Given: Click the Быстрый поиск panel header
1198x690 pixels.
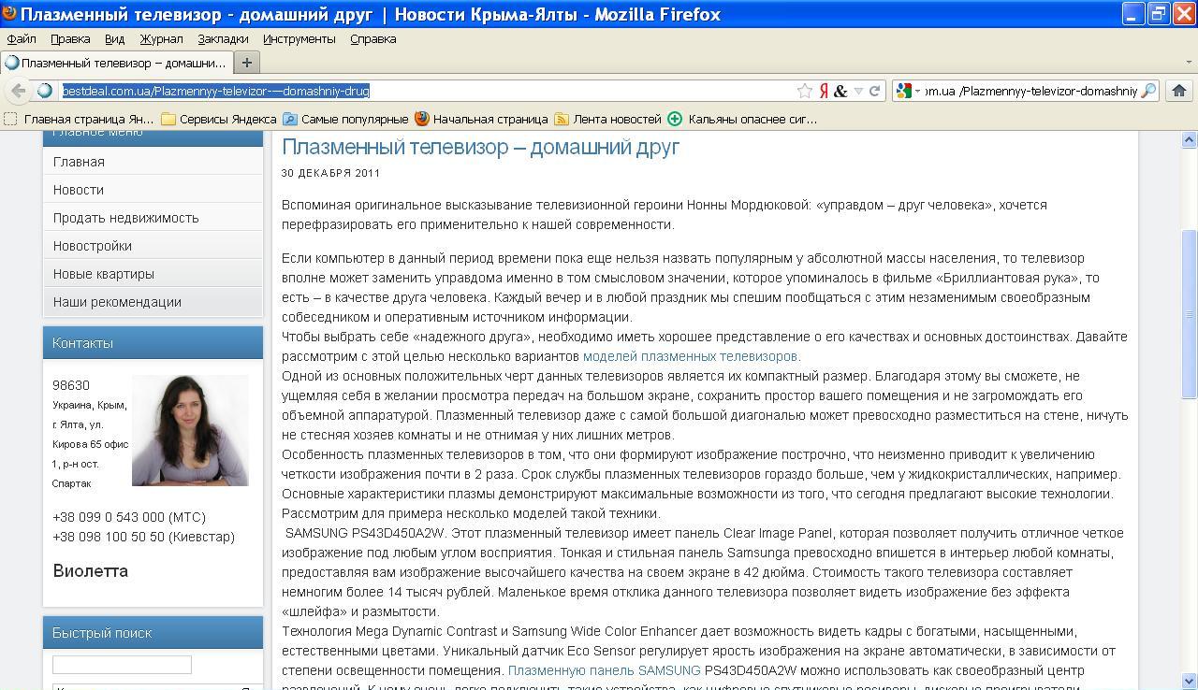Looking at the screenshot, I should (x=153, y=633).
